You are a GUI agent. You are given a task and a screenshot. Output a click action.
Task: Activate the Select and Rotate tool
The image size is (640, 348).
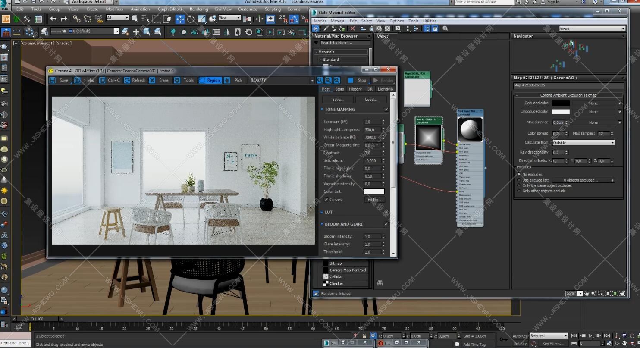(x=191, y=19)
